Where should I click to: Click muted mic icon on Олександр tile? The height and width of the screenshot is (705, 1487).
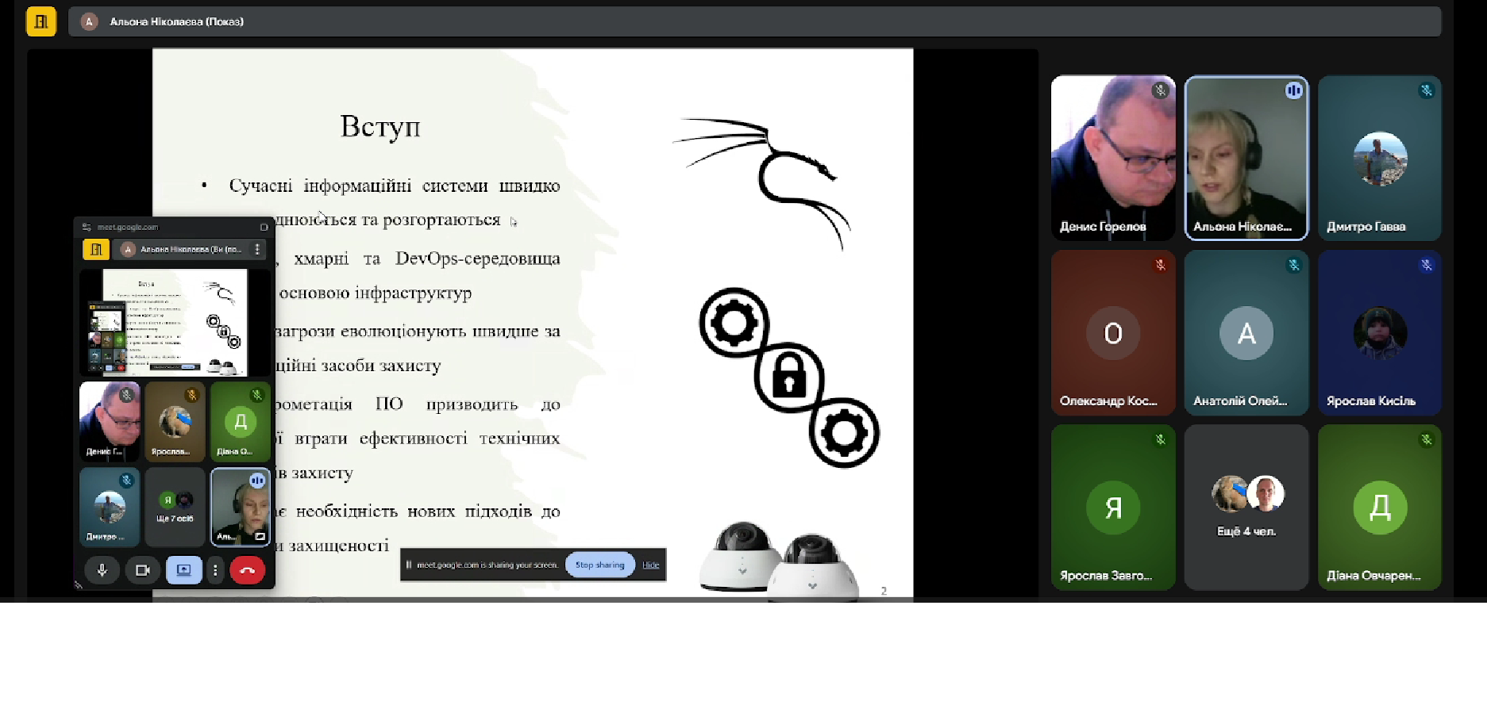tap(1160, 265)
